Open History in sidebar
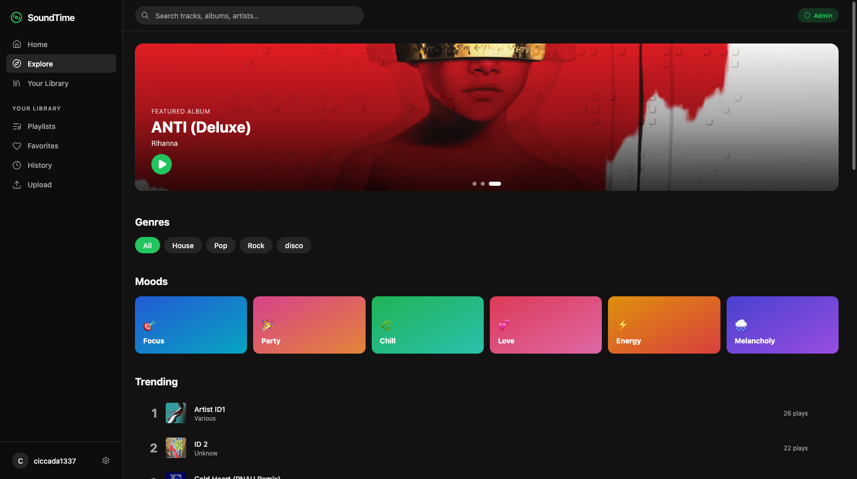The width and height of the screenshot is (857, 479). point(61,165)
